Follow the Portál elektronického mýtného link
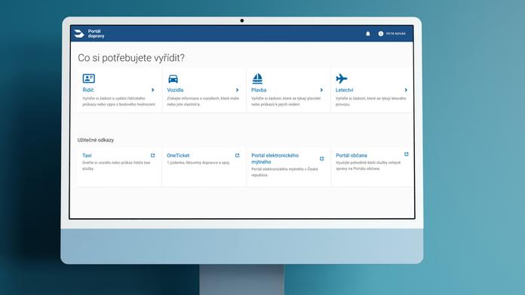The height and width of the screenshot is (295, 525). pyautogui.click(x=275, y=158)
